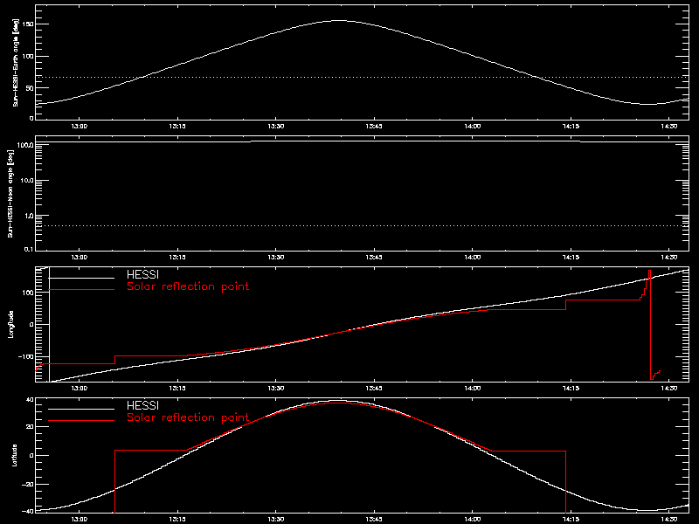Click 13:15 time label under Sun-HESSI-Noon plot
The height and width of the screenshot is (524, 699).
pyautogui.click(x=177, y=257)
